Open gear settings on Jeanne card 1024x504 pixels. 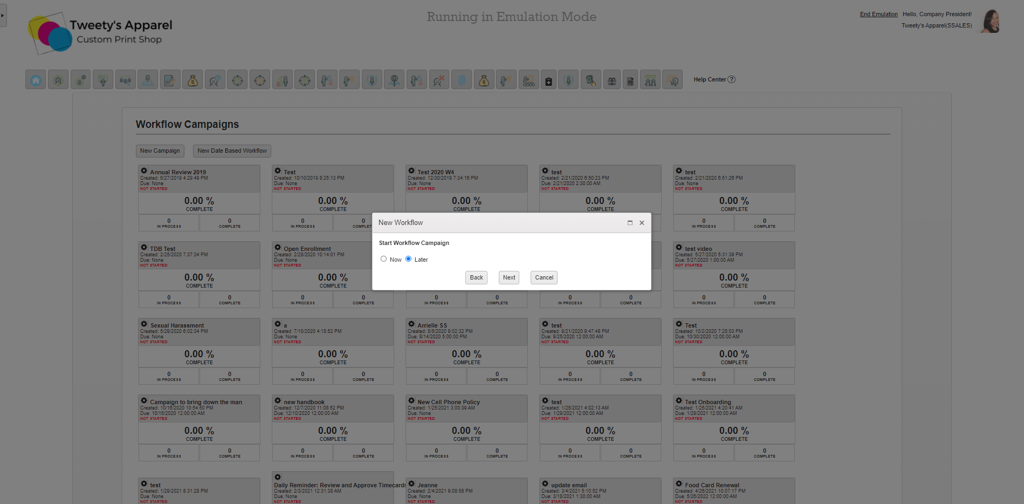point(411,483)
